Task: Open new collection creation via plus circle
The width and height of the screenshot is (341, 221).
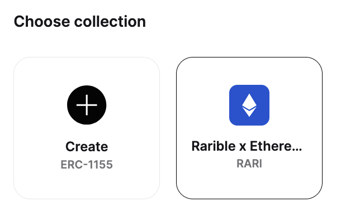Action: (87, 105)
